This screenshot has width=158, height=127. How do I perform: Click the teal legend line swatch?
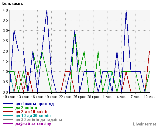coord(8,115)
